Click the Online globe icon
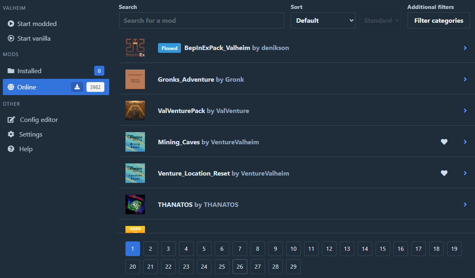This screenshot has width=475, height=278. click(11, 87)
